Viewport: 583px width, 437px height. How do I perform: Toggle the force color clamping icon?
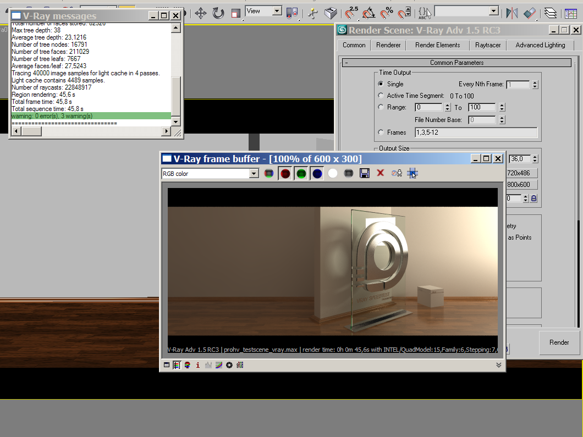[x=188, y=365]
